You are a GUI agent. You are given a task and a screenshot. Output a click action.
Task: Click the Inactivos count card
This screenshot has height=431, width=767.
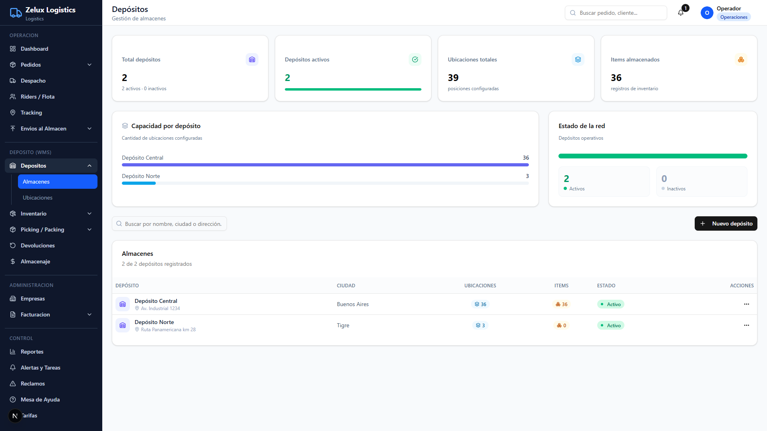[x=701, y=182]
